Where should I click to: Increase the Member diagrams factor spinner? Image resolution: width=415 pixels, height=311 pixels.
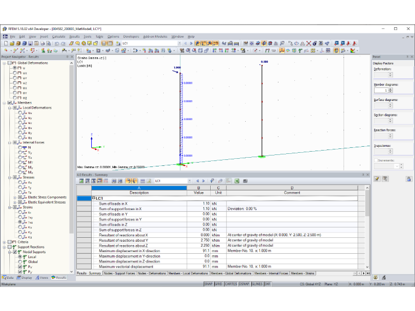390,89
